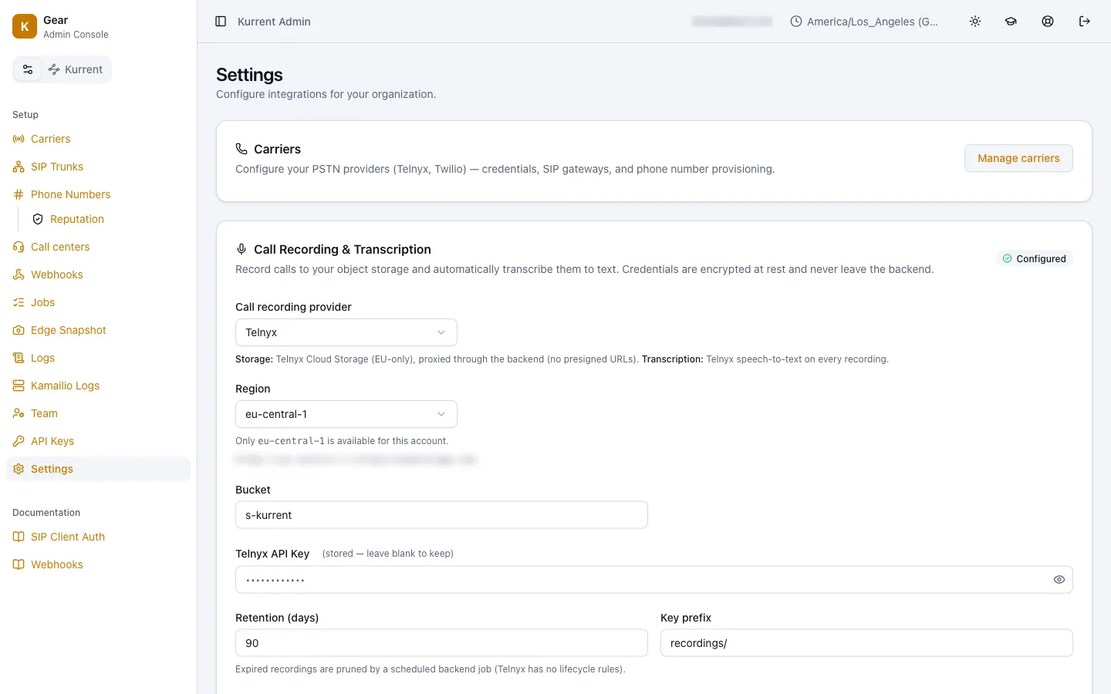Click the SIP Trunks network icon
Image resolution: width=1111 pixels, height=694 pixels.
click(x=19, y=167)
